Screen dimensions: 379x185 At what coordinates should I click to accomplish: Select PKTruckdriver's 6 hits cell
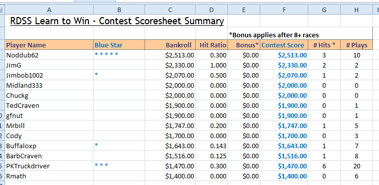click(324, 166)
